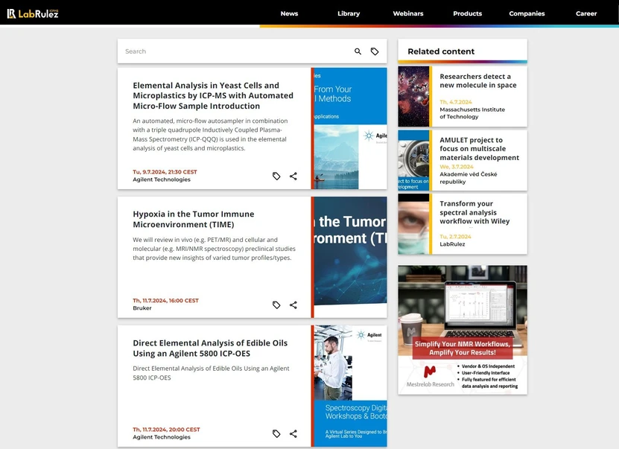
Task: Click new molecule in space thumbnail
Action: point(413,96)
